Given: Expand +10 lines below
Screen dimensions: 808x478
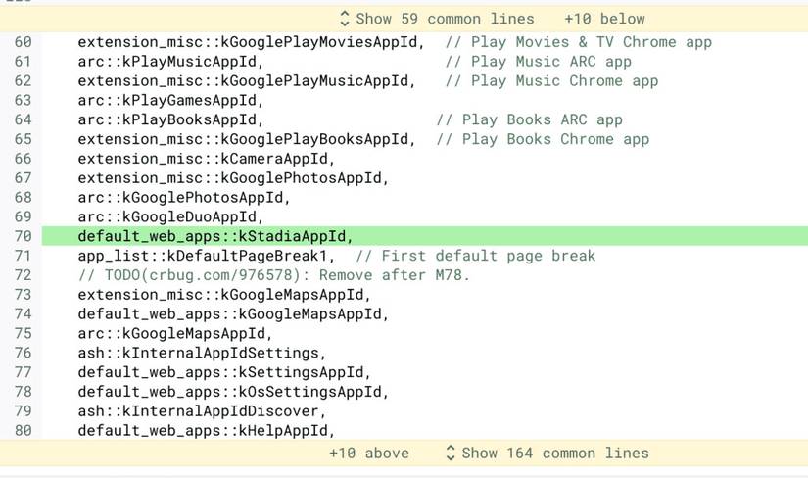Looking at the screenshot, I should pyautogui.click(x=604, y=19).
